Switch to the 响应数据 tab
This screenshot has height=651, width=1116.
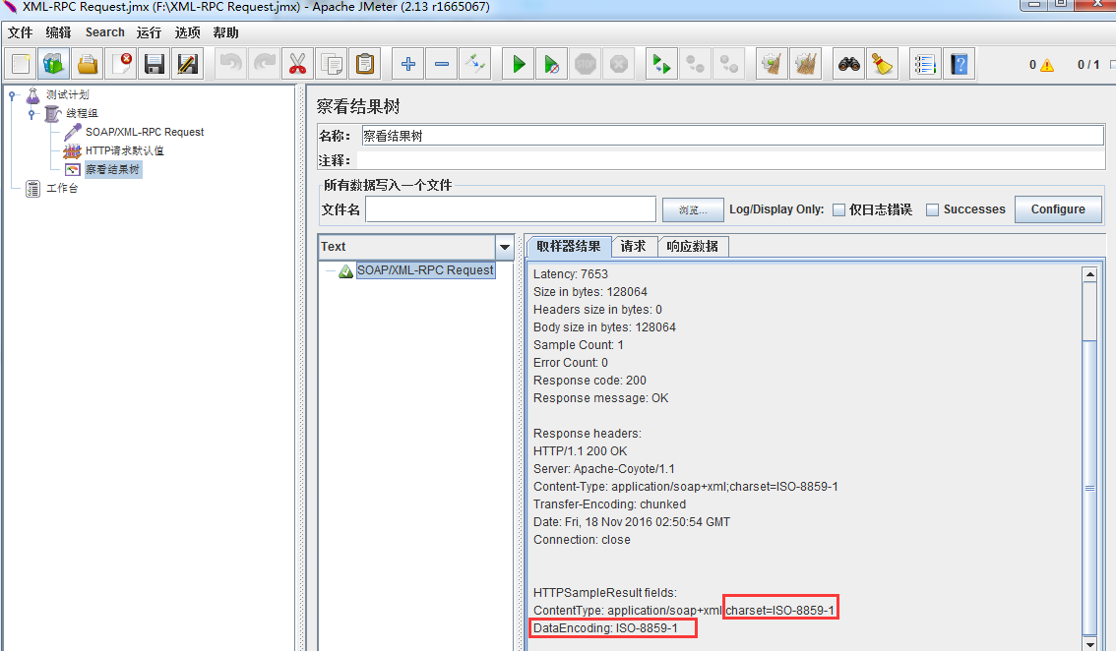pyautogui.click(x=693, y=246)
